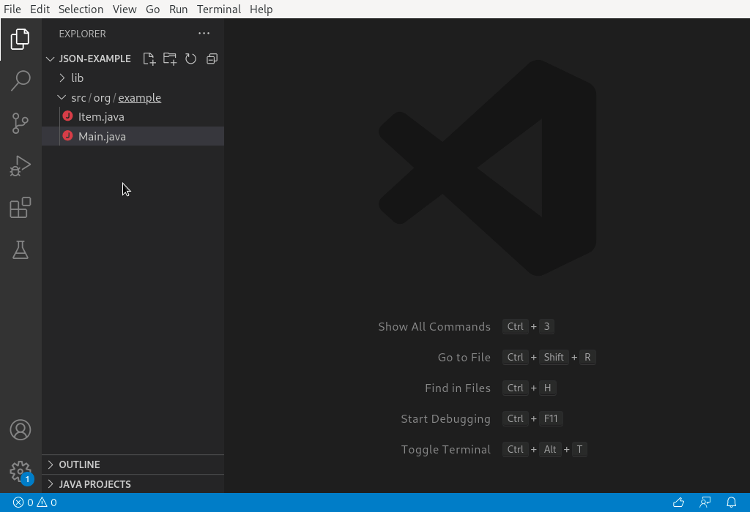Collapse the JSON-EXAMPLE root folder
Image resolution: width=750 pixels, height=512 pixels.
tap(51, 59)
